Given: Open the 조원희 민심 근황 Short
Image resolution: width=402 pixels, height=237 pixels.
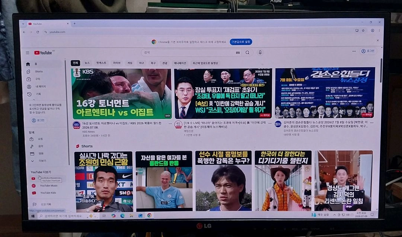Looking at the screenshot, I should click(x=103, y=182).
